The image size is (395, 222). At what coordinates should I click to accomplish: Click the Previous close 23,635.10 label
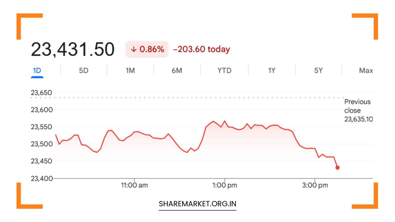click(x=358, y=110)
